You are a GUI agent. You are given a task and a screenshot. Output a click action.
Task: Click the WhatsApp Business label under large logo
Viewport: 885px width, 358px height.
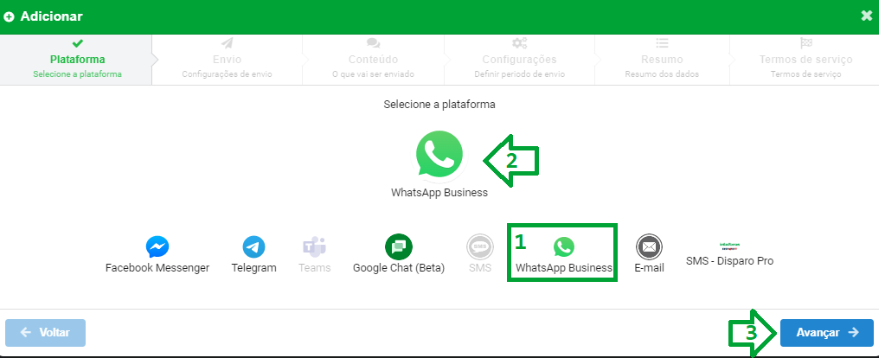(x=439, y=192)
